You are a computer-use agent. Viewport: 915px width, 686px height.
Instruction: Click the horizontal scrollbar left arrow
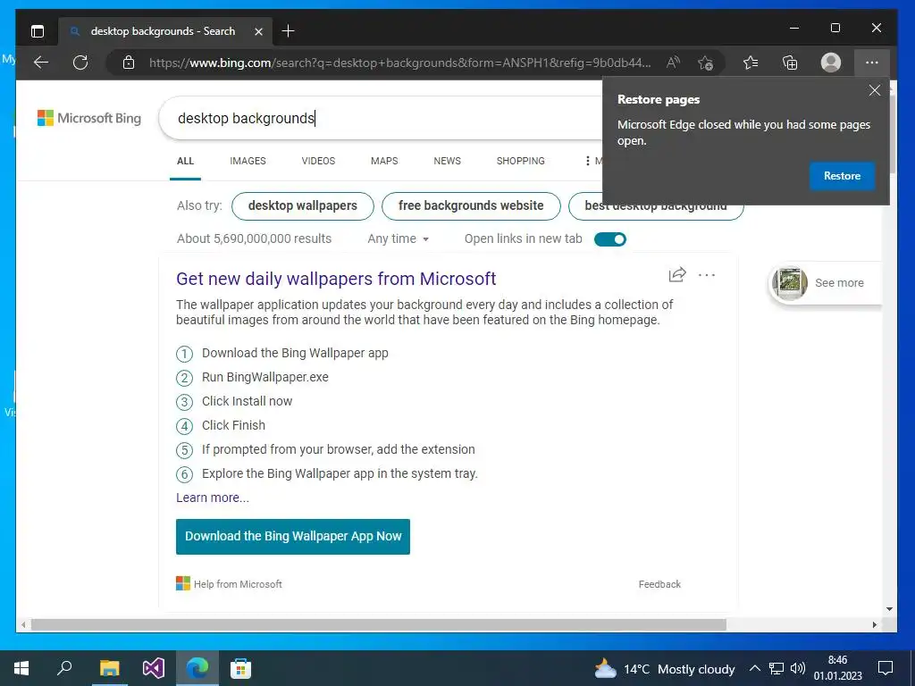point(22,624)
